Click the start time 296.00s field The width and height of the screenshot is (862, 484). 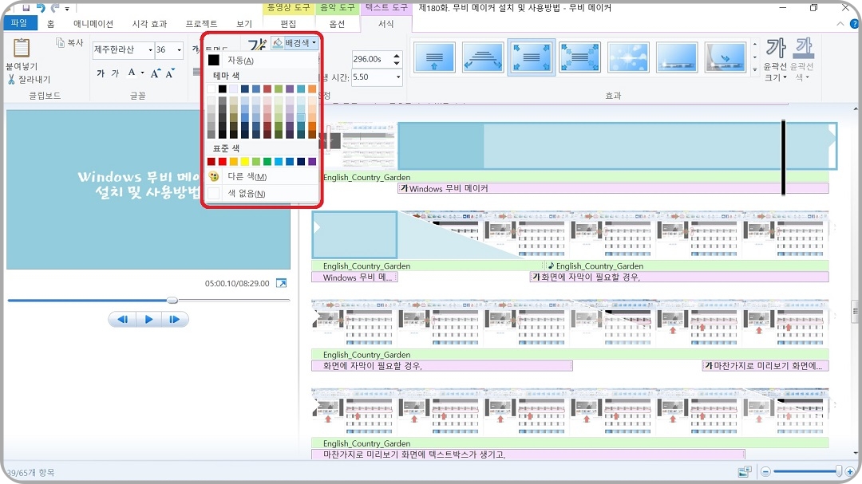tap(372, 59)
